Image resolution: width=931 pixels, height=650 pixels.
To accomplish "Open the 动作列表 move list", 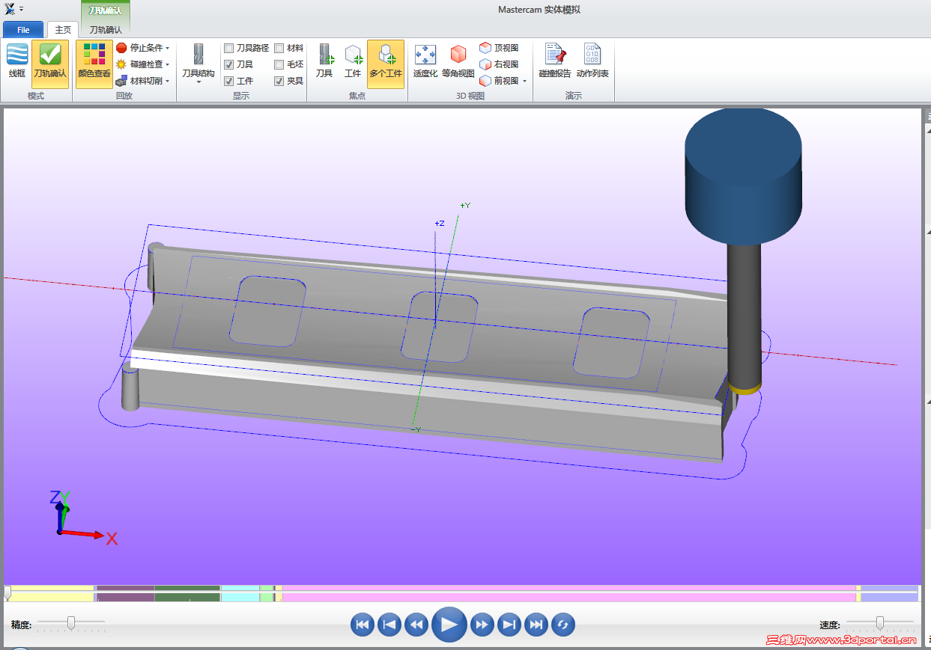I will (592, 61).
